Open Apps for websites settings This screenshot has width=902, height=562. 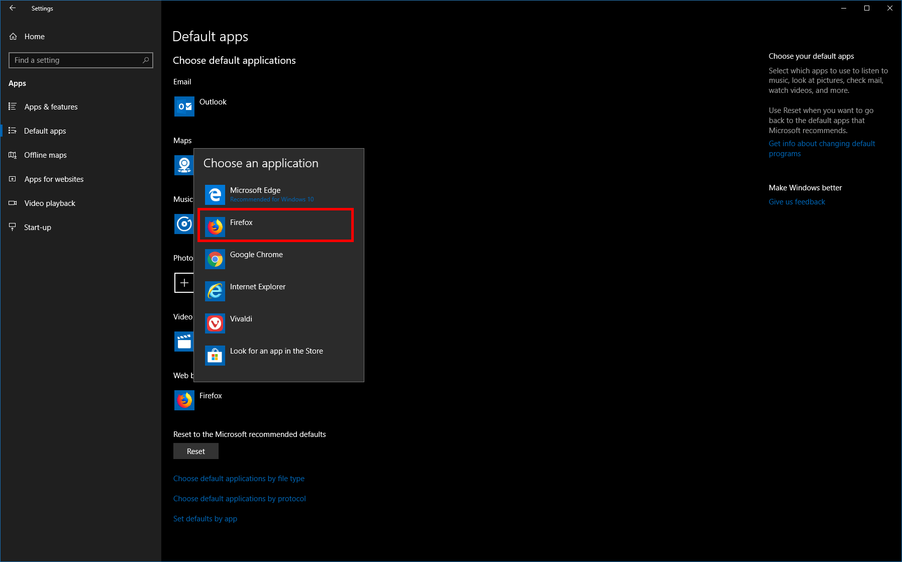pos(80,179)
